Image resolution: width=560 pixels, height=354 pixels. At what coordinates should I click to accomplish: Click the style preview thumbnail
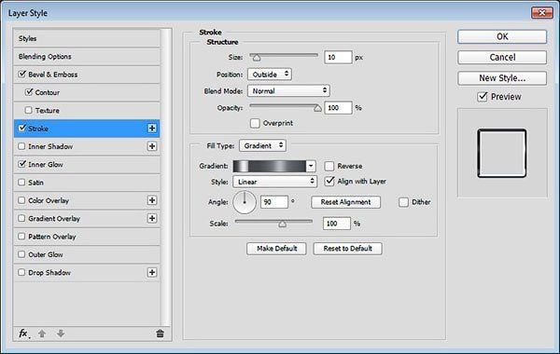502,154
